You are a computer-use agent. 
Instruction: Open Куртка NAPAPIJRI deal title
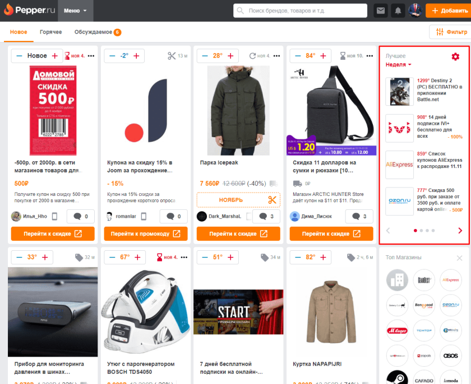point(317,364)
